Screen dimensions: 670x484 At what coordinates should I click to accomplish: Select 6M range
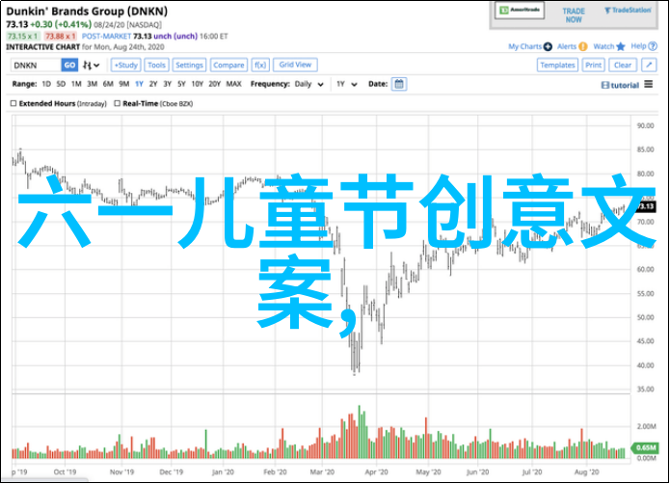pyautogui.click(x=108, y=84)
